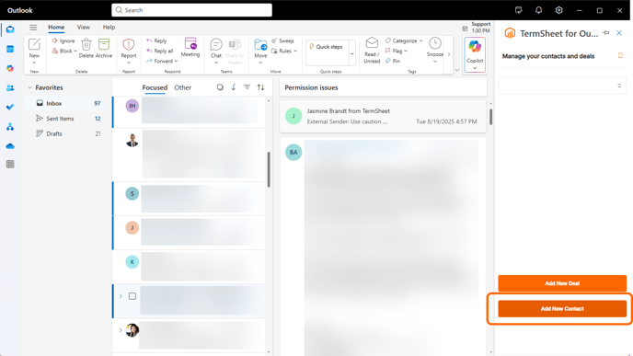Open the message from sender IH
This screenshot has height=356, width=633.
189,111
